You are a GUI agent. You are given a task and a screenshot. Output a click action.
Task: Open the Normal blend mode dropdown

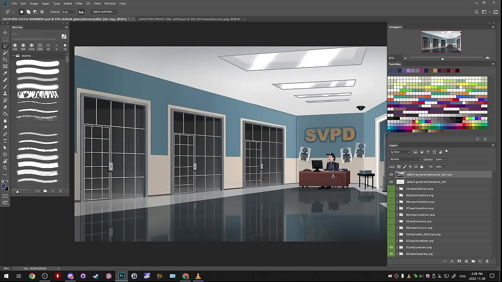pyautogui.click(x=405, y=159)
